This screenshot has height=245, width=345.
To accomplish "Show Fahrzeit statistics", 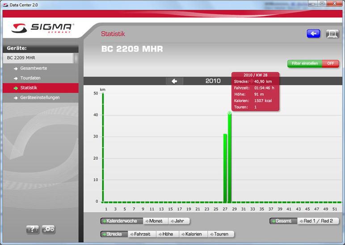I will 142,234.
